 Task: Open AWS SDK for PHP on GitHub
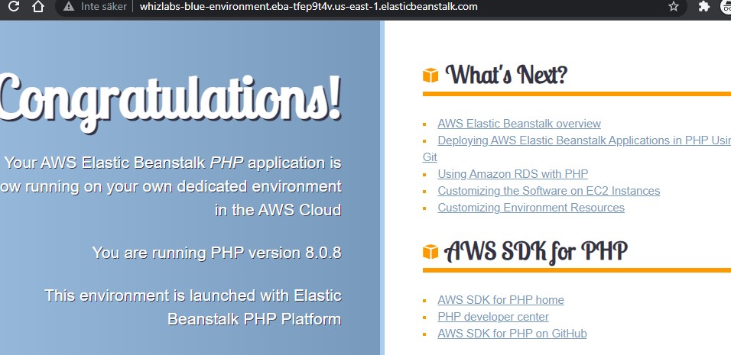[512, 334]
